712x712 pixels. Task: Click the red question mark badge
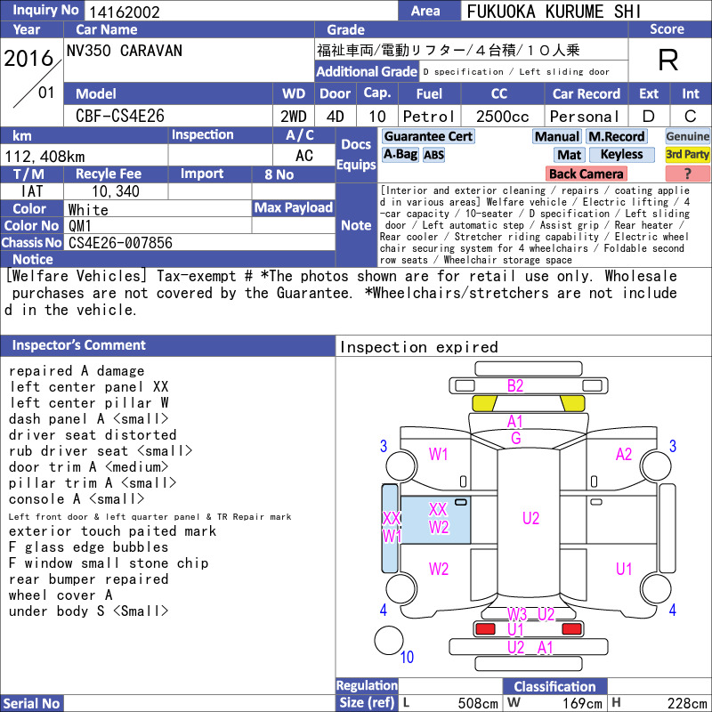coord(687,174)
